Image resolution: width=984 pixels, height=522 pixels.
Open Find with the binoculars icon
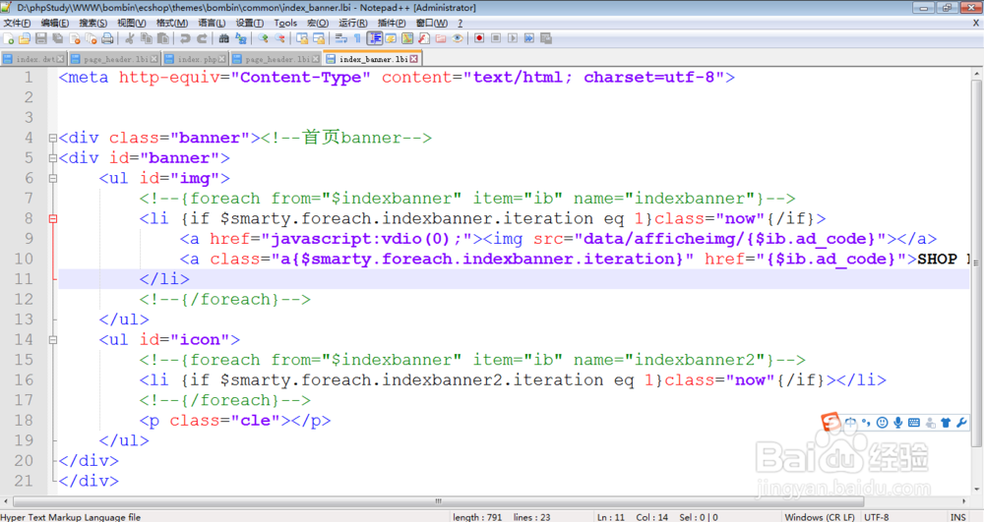(224, 39)
